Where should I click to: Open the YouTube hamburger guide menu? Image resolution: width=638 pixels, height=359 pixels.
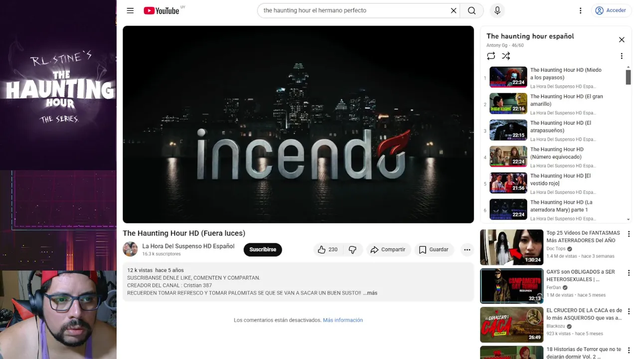click(130, 10)
